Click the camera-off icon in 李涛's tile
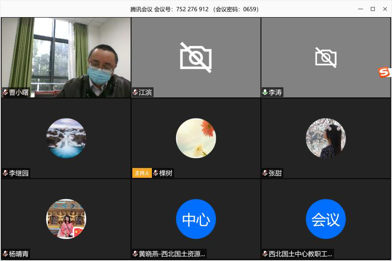This screenshot has height=261, width=392. coord(326,57)
